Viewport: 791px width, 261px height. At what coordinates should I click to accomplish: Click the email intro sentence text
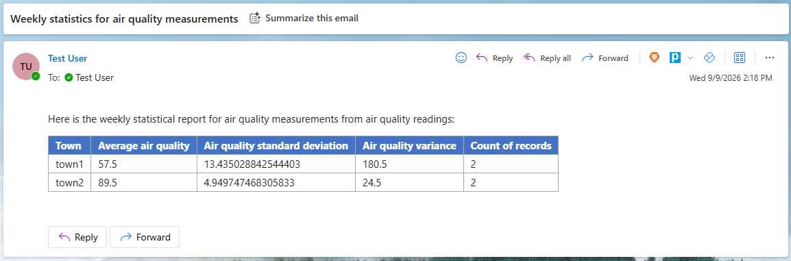pos(252,119)
